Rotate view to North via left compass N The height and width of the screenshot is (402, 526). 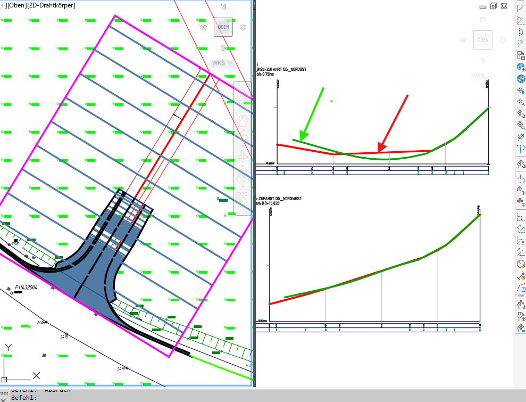click(x=223, y=7)
